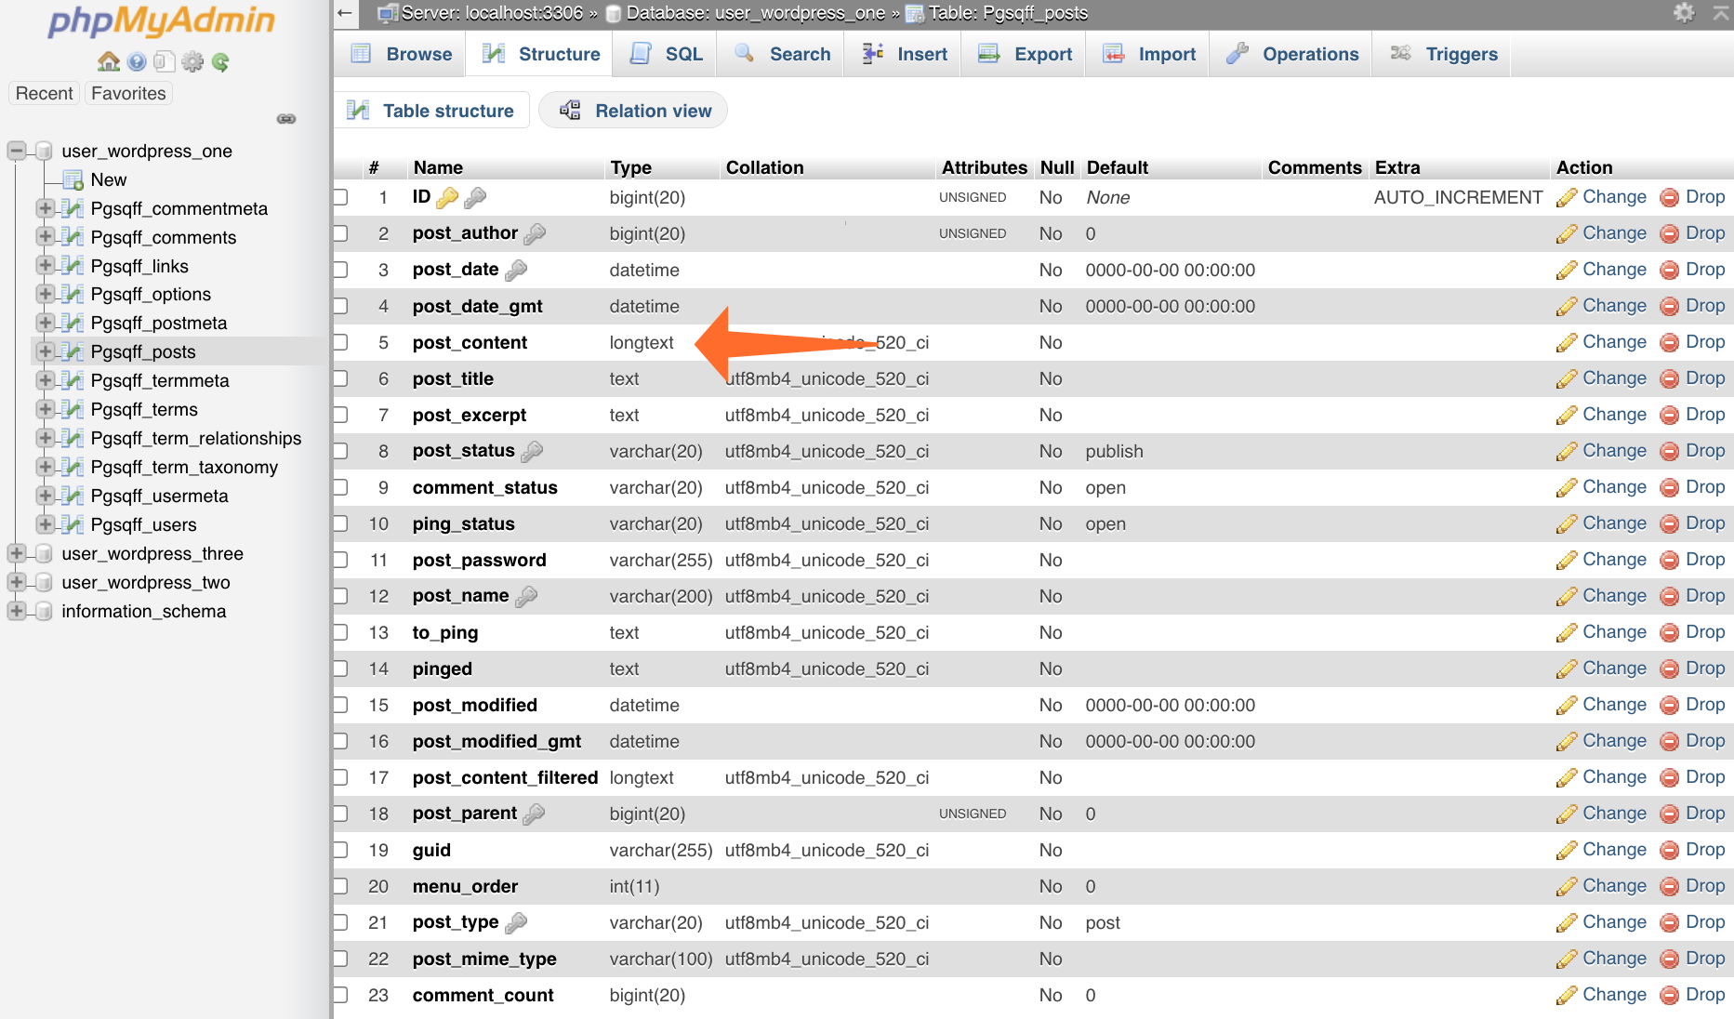Click the green reload navigation icon
Image resolution: width=1734 pixels, height=1019 pixels.
pyautogui.click(x=220, y=61)
